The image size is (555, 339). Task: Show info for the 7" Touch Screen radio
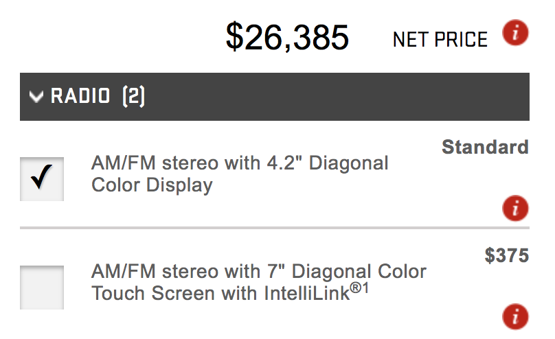coord(515,316)
